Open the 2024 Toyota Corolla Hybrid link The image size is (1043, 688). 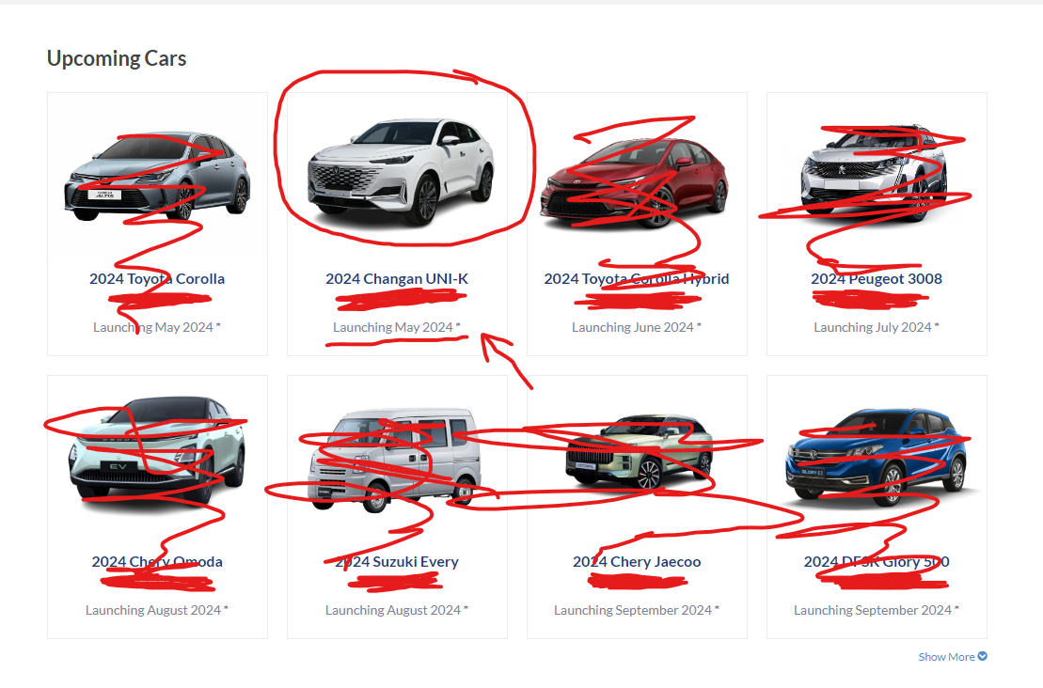point(637,278)
